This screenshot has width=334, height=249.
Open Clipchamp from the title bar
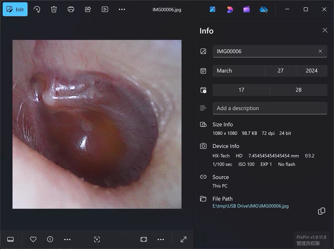247,9
